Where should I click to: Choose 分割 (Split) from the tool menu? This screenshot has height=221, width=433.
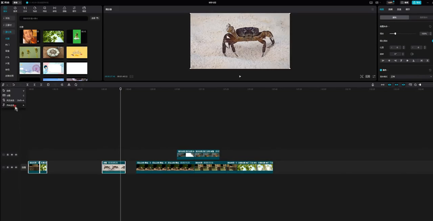(14, 95)
